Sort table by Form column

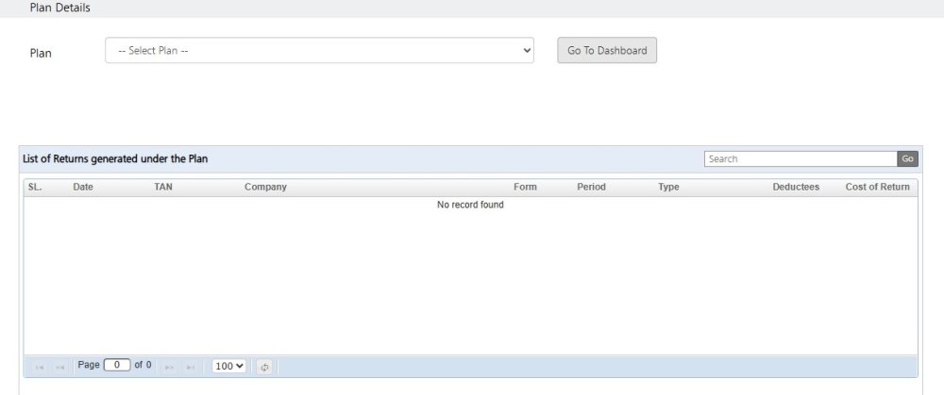[525, 187]
